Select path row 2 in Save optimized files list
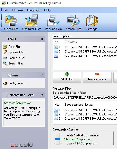This screenshot has height=149, width=117. (x=91, y=114)
